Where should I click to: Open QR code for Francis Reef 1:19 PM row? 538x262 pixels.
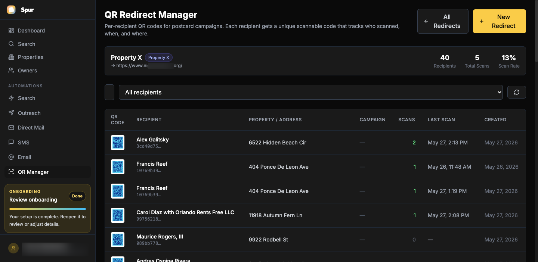click(118, 191)
